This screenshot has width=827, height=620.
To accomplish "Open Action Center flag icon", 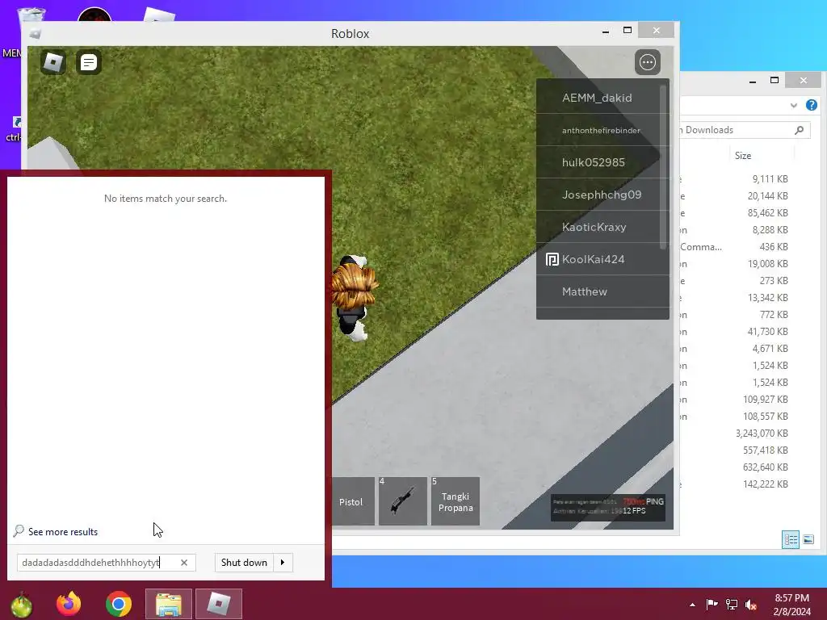I will pos(712,605).
